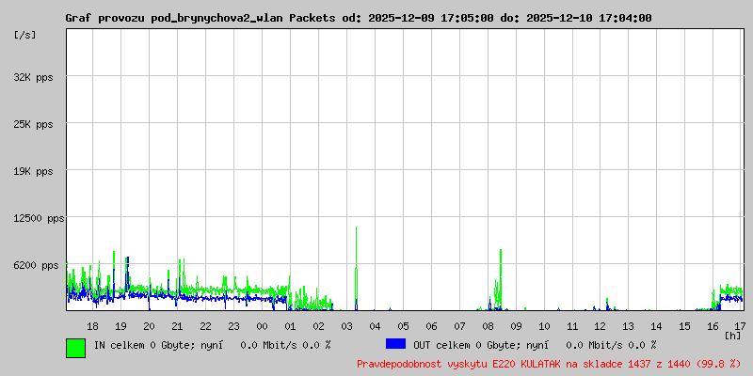753x376 pixels.
Task: Click hour label '11' on time axis
Action: pyautogui.click(x=572, y=326)
